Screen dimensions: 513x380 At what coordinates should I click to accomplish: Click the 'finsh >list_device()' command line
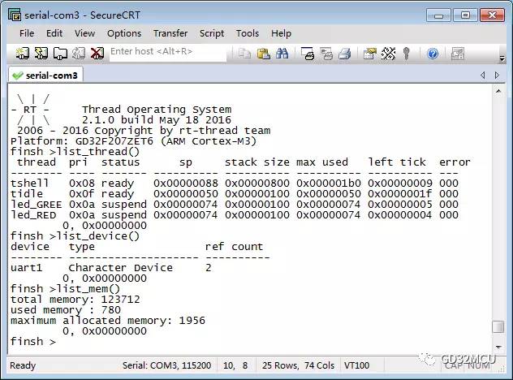(x=75, y=236)
